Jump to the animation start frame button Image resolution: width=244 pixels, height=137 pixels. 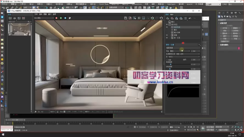[x=185, y=127]
